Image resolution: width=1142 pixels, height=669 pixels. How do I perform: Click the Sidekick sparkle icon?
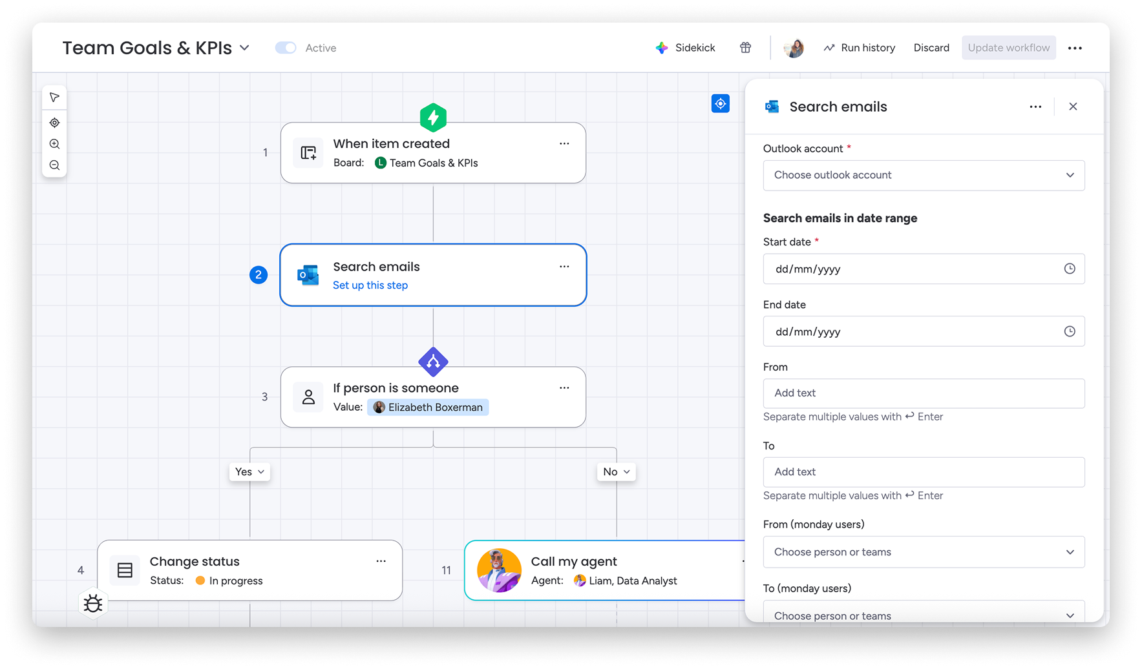[x=661, y=48]
